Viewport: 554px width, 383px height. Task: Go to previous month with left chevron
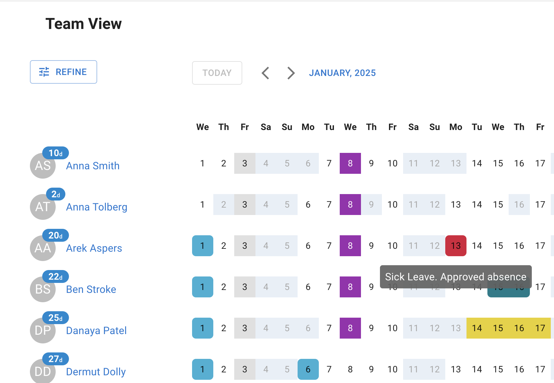click(x=265, y=73)
